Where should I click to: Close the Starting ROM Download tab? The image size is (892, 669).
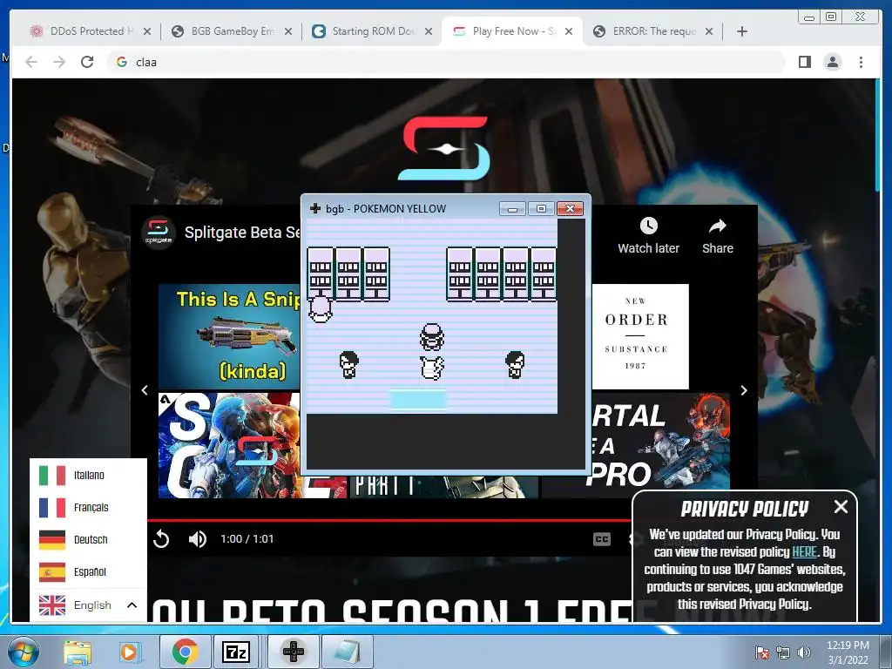tap(429, 32)
